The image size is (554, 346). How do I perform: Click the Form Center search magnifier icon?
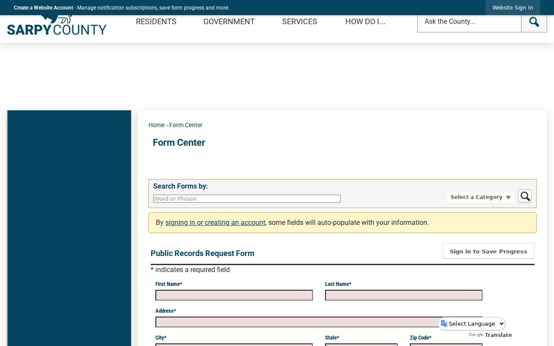525,196
